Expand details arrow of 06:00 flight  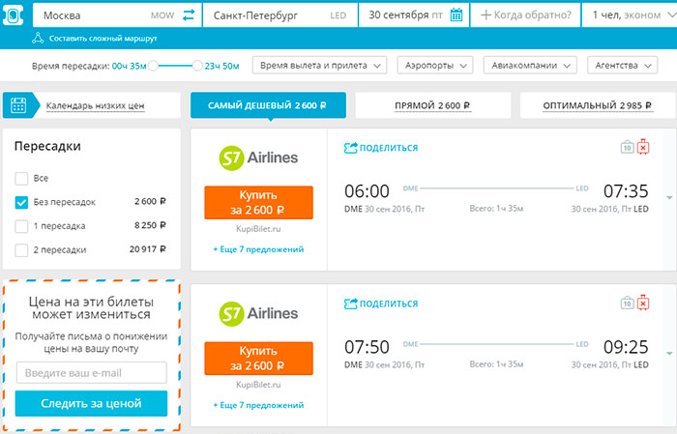tap(669, 197)
